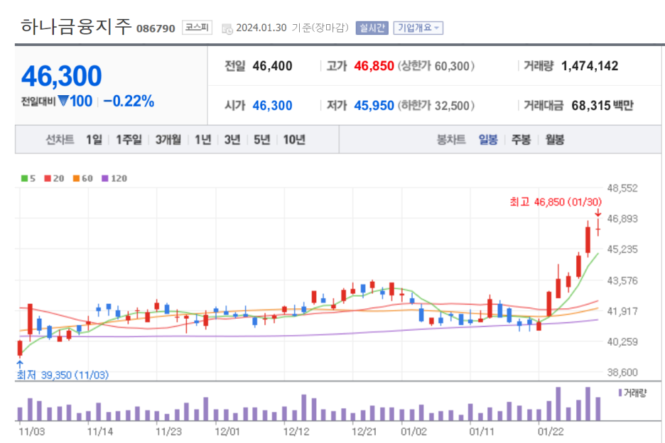Click the 코스피 market badge
The image size is (665, 443).
197,28
